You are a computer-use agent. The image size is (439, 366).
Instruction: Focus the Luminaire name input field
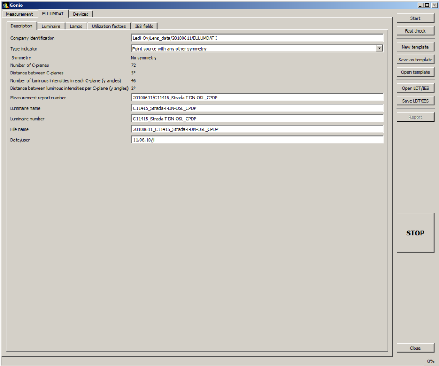click(257, 108)
